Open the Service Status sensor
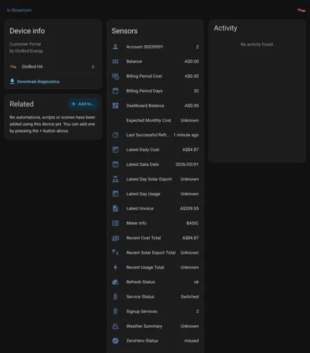The image size is (310, 353). pos(155,297)
